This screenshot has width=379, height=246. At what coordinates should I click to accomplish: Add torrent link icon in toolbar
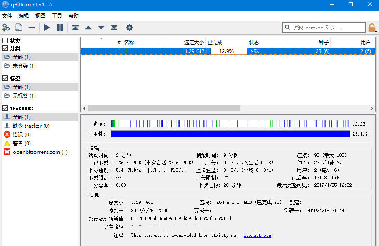point(6,28)
